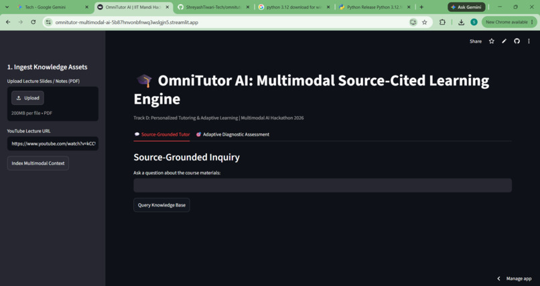Reload the page with refresh icon
The height and width of the screenshot is (286, 540).
[x=33, y=22]
